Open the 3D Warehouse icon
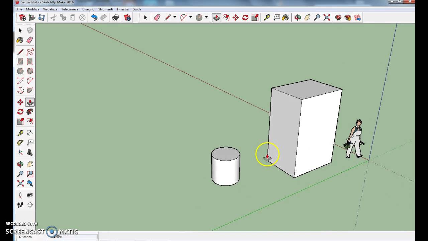Viewport: 428px width, 241px height. click(x=338, y=17)
